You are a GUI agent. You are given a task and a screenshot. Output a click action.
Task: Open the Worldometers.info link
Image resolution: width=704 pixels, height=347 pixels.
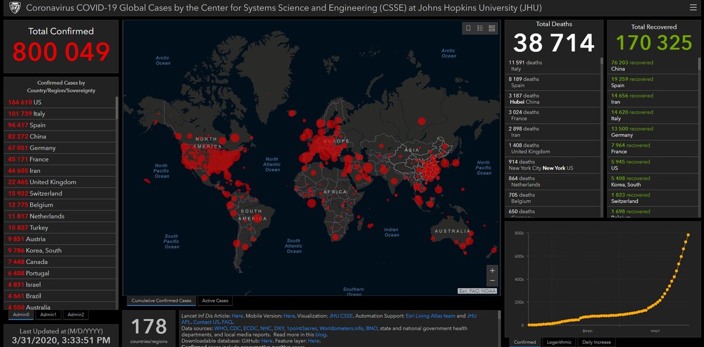pyautogui.click(x=341, y=329)
